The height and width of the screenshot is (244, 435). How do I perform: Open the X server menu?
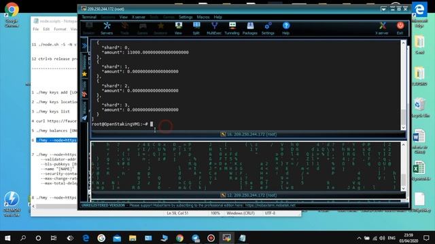[x=139, y=17]
